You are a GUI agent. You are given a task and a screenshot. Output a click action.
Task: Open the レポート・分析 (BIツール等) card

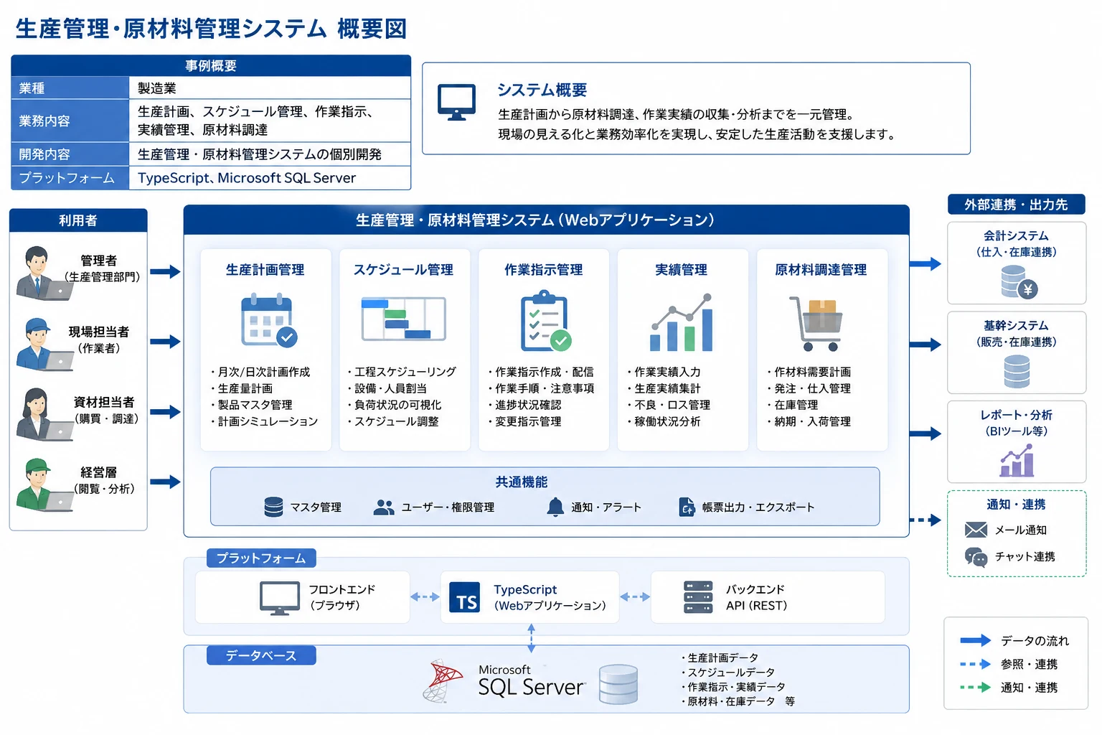pos(1017,441)
